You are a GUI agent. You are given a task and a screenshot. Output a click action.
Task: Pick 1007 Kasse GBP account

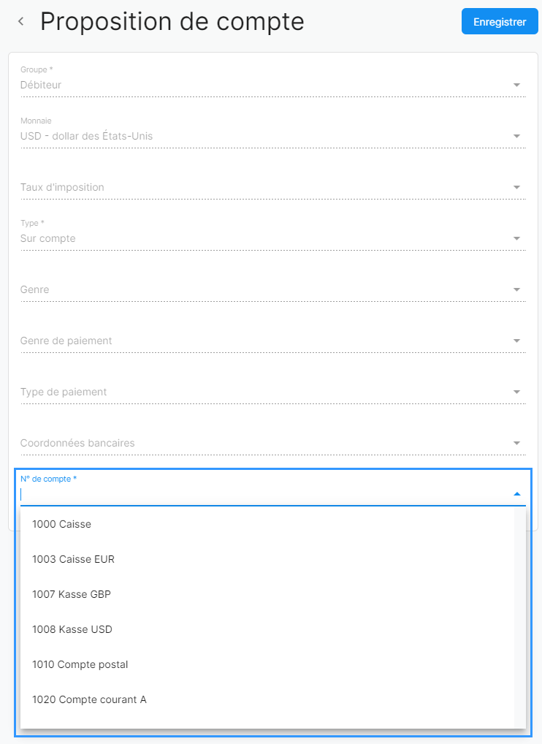pyautogui.click(x=72, y=594)
